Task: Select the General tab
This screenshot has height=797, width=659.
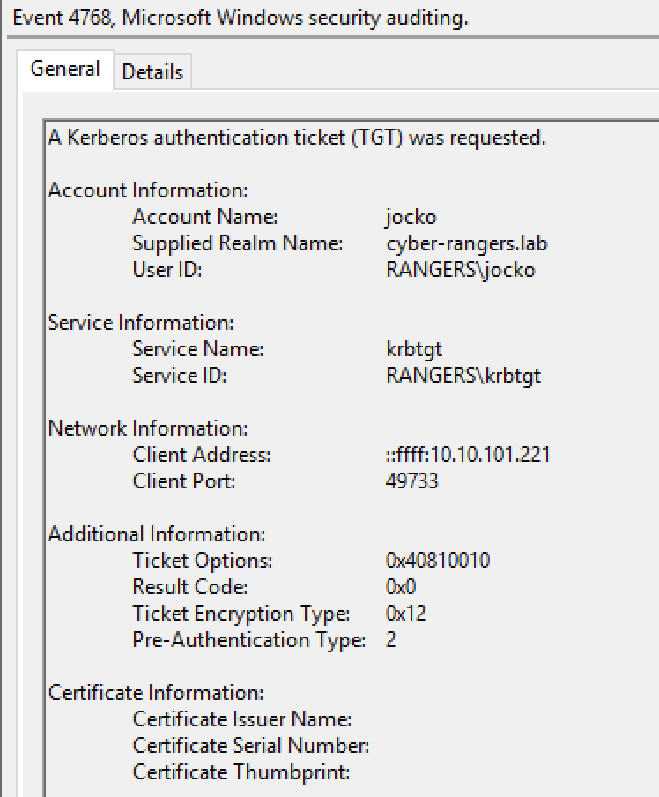Action: [65, 70]
